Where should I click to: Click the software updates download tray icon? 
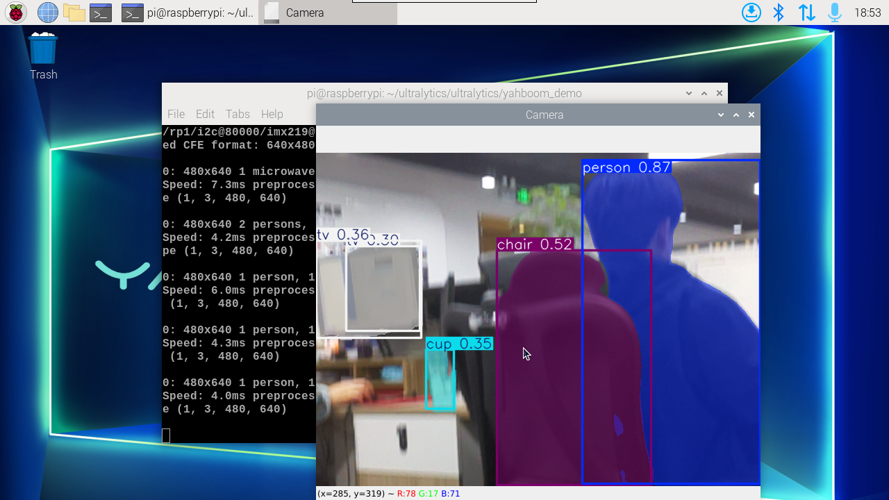[x=751, y=12]
